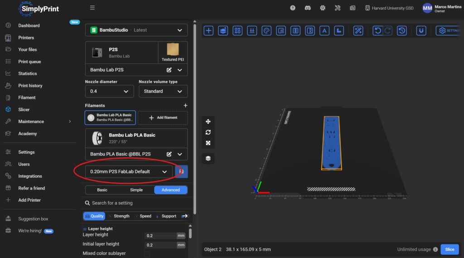Go to Dashboard in the sidebar
This screenshot has height=258, width=464.
click(29, 25)
